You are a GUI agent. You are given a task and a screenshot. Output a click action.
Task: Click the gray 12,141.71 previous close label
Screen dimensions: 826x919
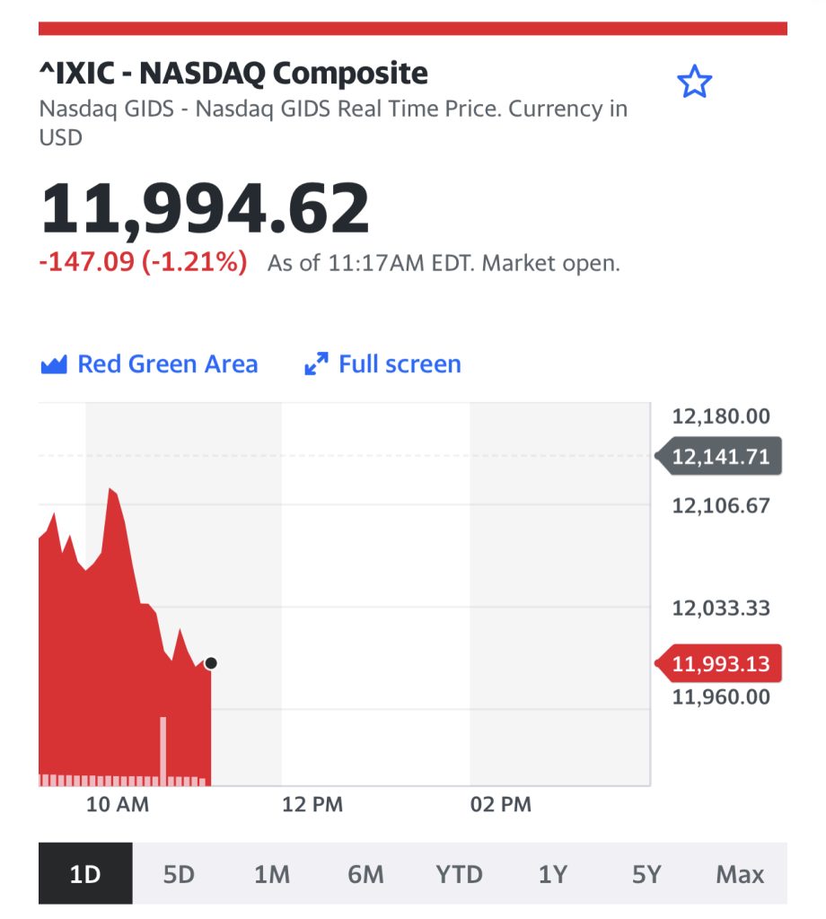click(x=719, y=456)
